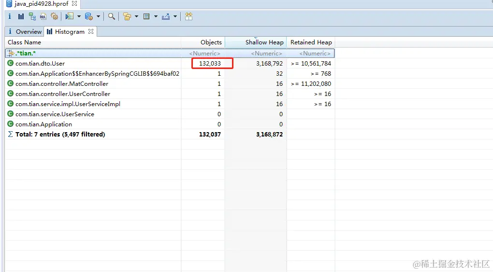Click class icon beside UserController
Image resolution: width=493 pixels, height=272 pixels.
pyautogui.click(x=10, y=94)
